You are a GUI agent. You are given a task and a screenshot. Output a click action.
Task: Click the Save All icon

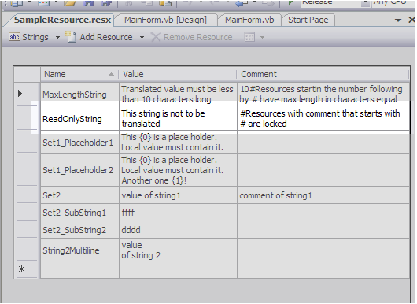[x=106, y=2]
